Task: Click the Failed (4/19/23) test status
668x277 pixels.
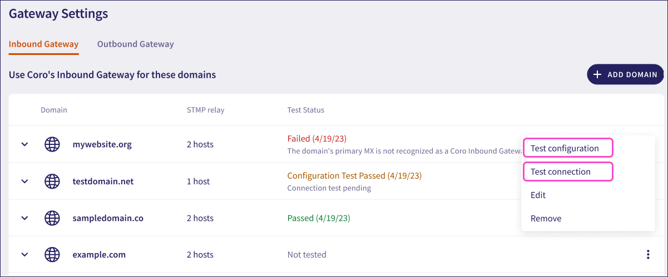Action: (x=316, y=138)
